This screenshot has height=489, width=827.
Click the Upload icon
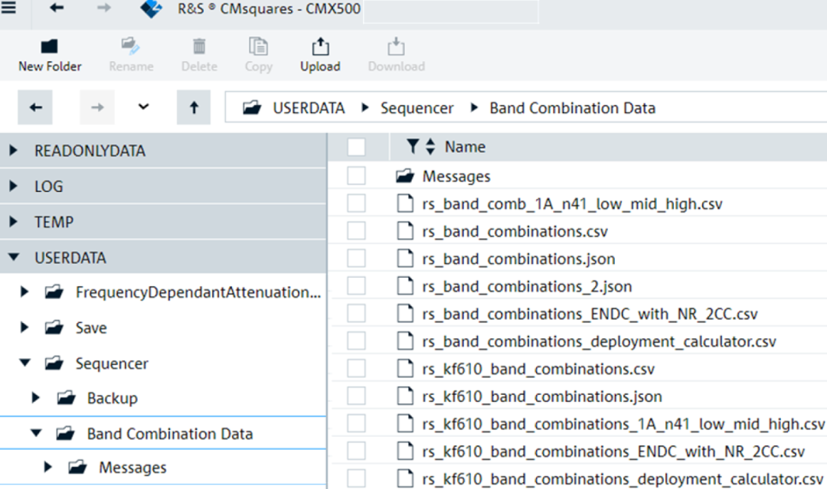pos(320,47)
